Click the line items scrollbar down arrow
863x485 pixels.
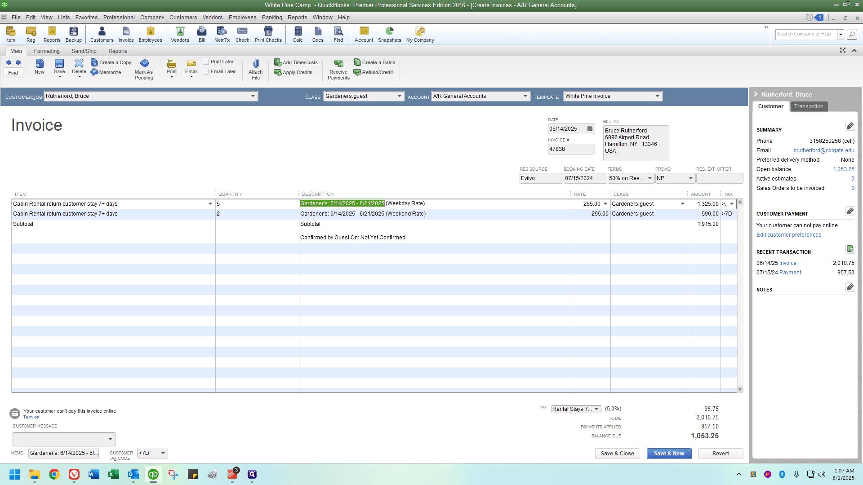point(740,389)
